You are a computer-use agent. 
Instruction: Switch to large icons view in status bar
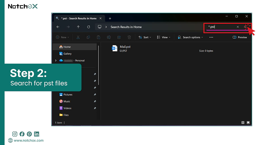248,122
